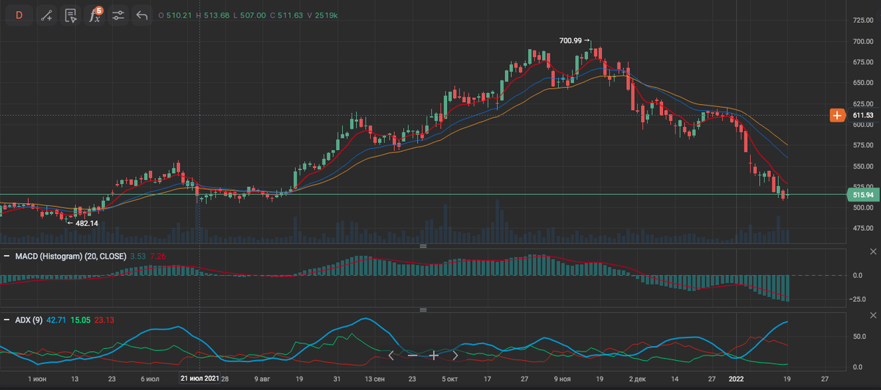Viewport: 881px width, 390px height.
Task: Close the MACD indicator panel
Action: 872,251
